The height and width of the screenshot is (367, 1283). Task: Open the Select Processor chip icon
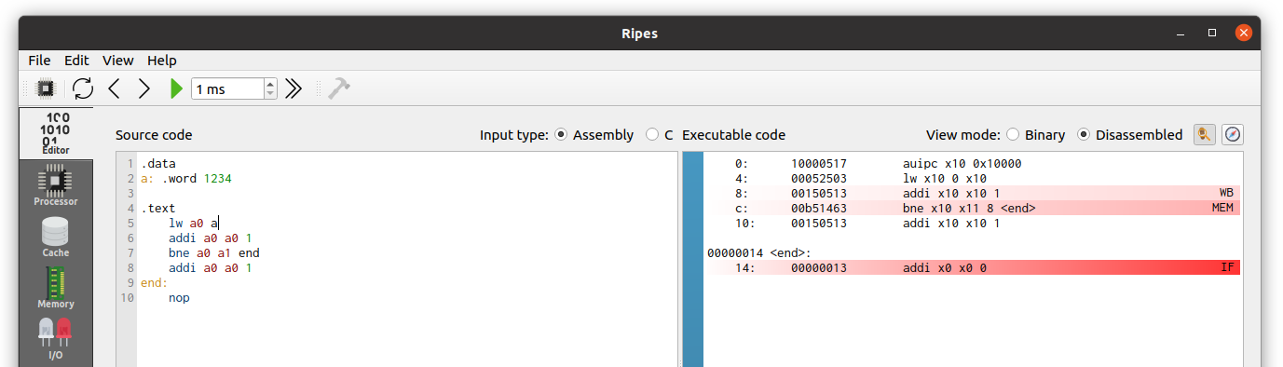[x=45, y=88]
